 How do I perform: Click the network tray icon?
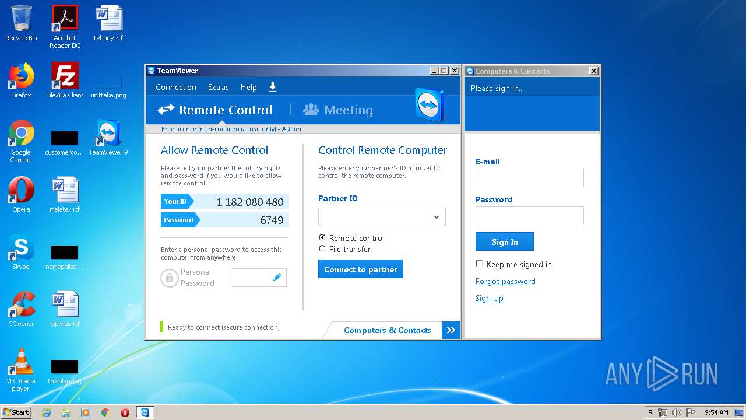[663, 412]
